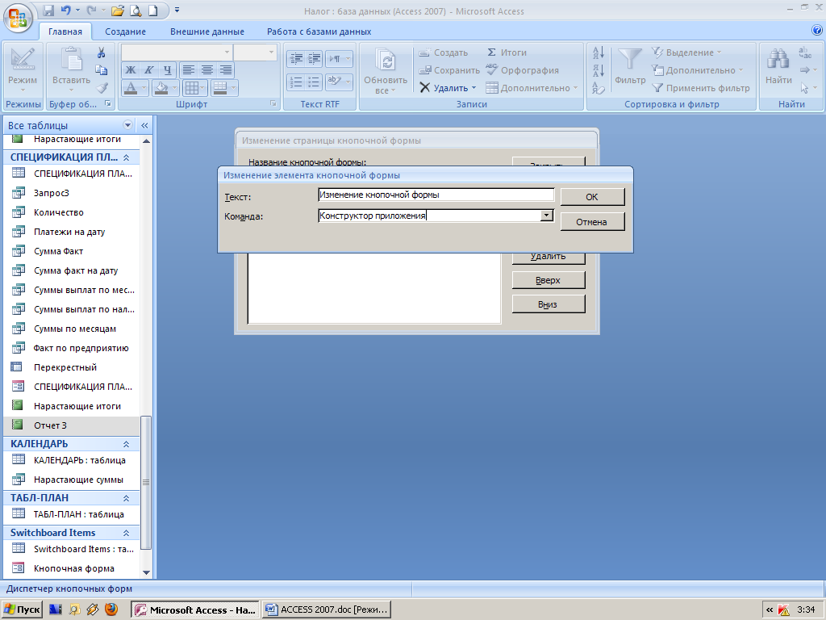This screenshot has height=620, width=826.
Task: Collapse the КАЛЕНДАРЬ group
Action: [127, 445]
